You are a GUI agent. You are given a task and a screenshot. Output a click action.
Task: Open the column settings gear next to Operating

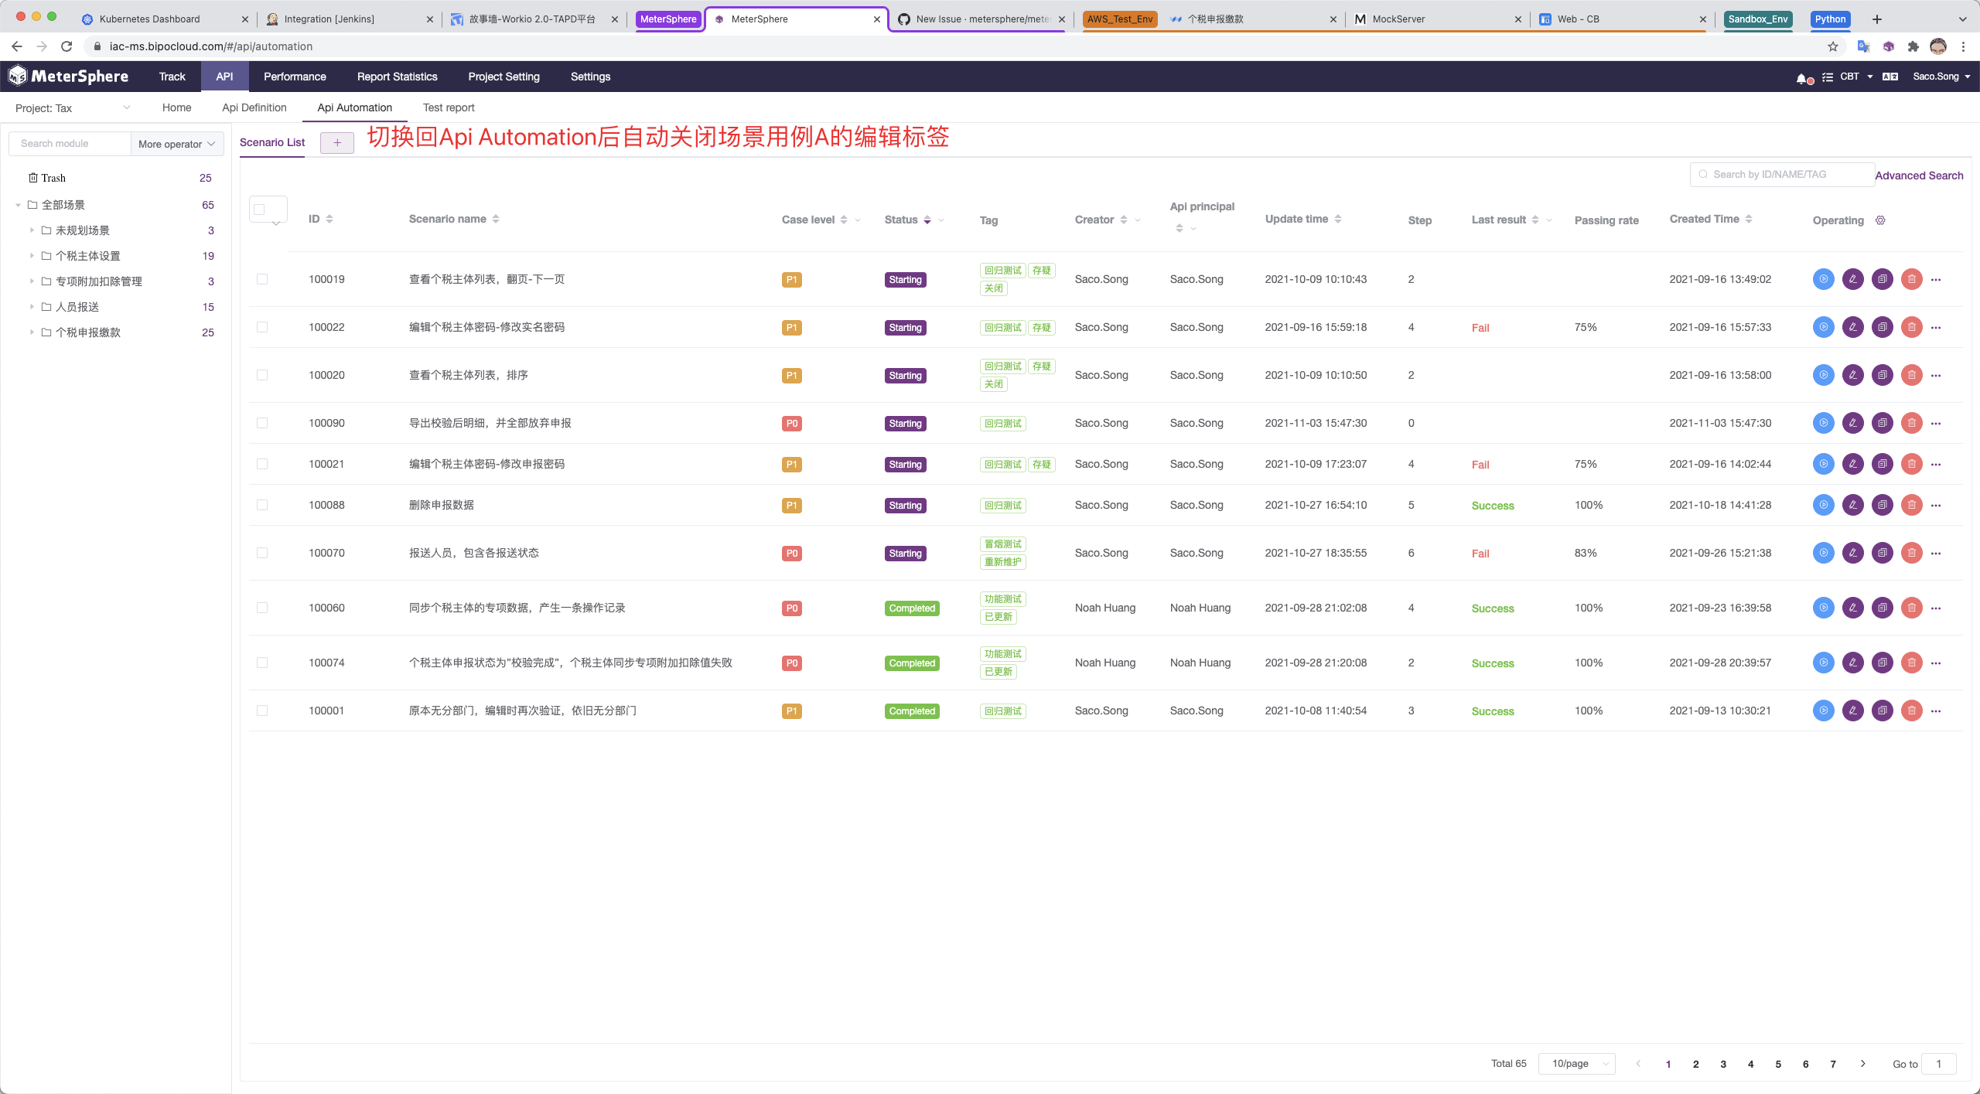pos(1880,220)
